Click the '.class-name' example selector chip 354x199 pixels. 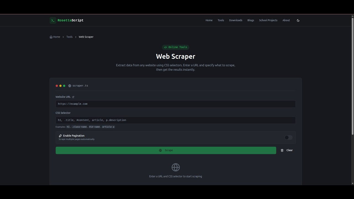(x=79, y=127)
